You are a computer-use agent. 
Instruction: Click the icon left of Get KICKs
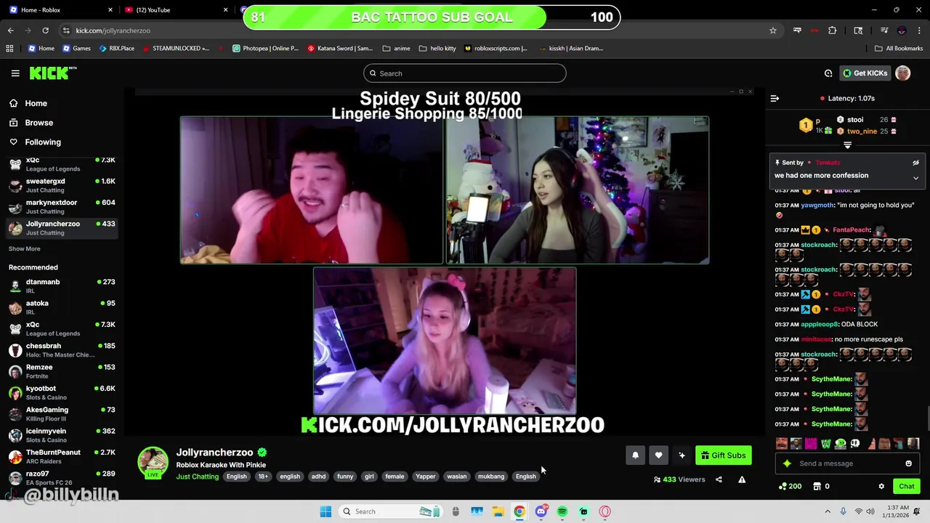[x=828, y=73]
